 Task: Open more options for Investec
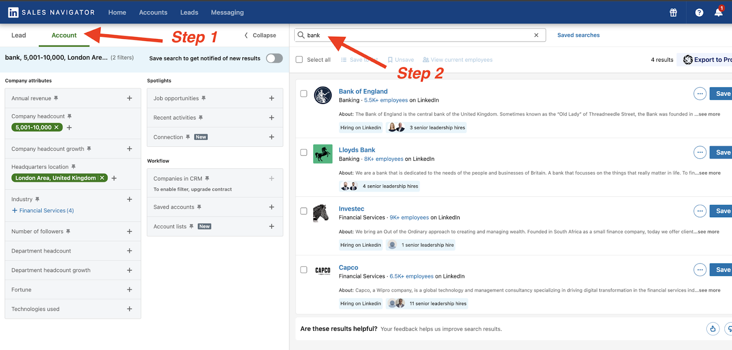tap(700, 211)
